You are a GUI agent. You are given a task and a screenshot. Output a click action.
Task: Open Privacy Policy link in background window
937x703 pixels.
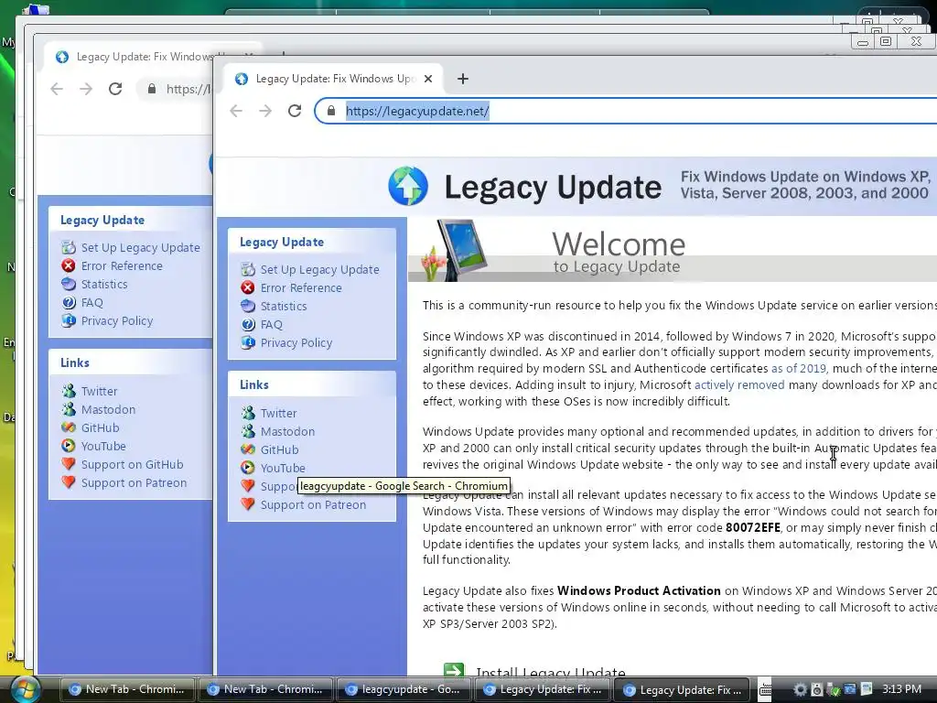point(117,320)
